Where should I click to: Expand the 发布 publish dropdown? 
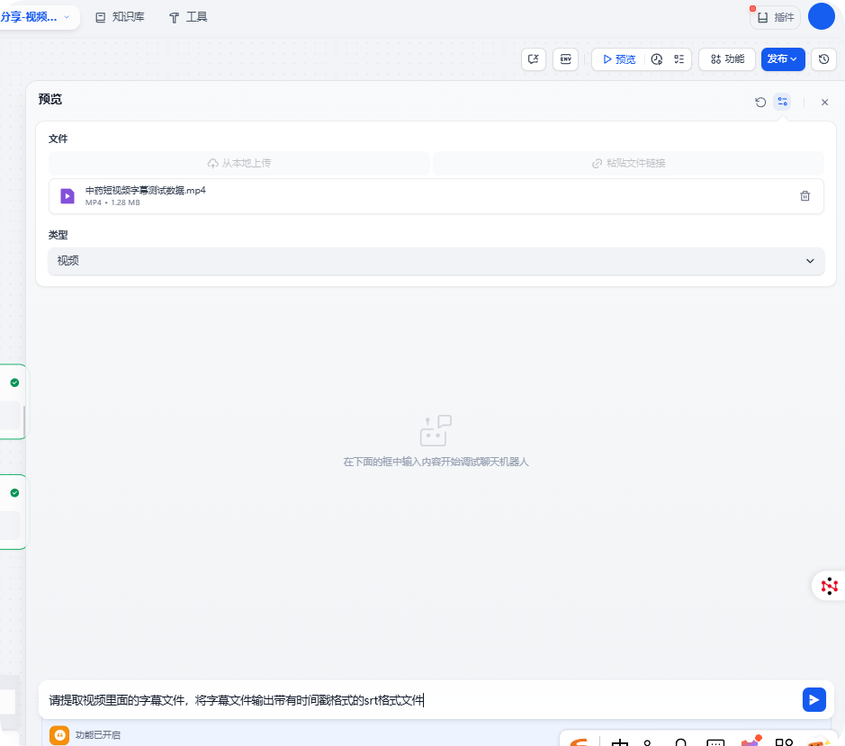tap(783, 59)
